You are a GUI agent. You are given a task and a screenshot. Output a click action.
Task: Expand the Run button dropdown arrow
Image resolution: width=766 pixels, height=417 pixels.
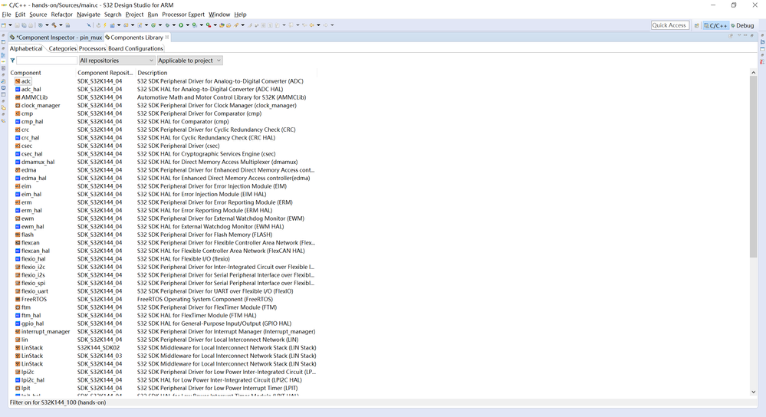point(188,25)
